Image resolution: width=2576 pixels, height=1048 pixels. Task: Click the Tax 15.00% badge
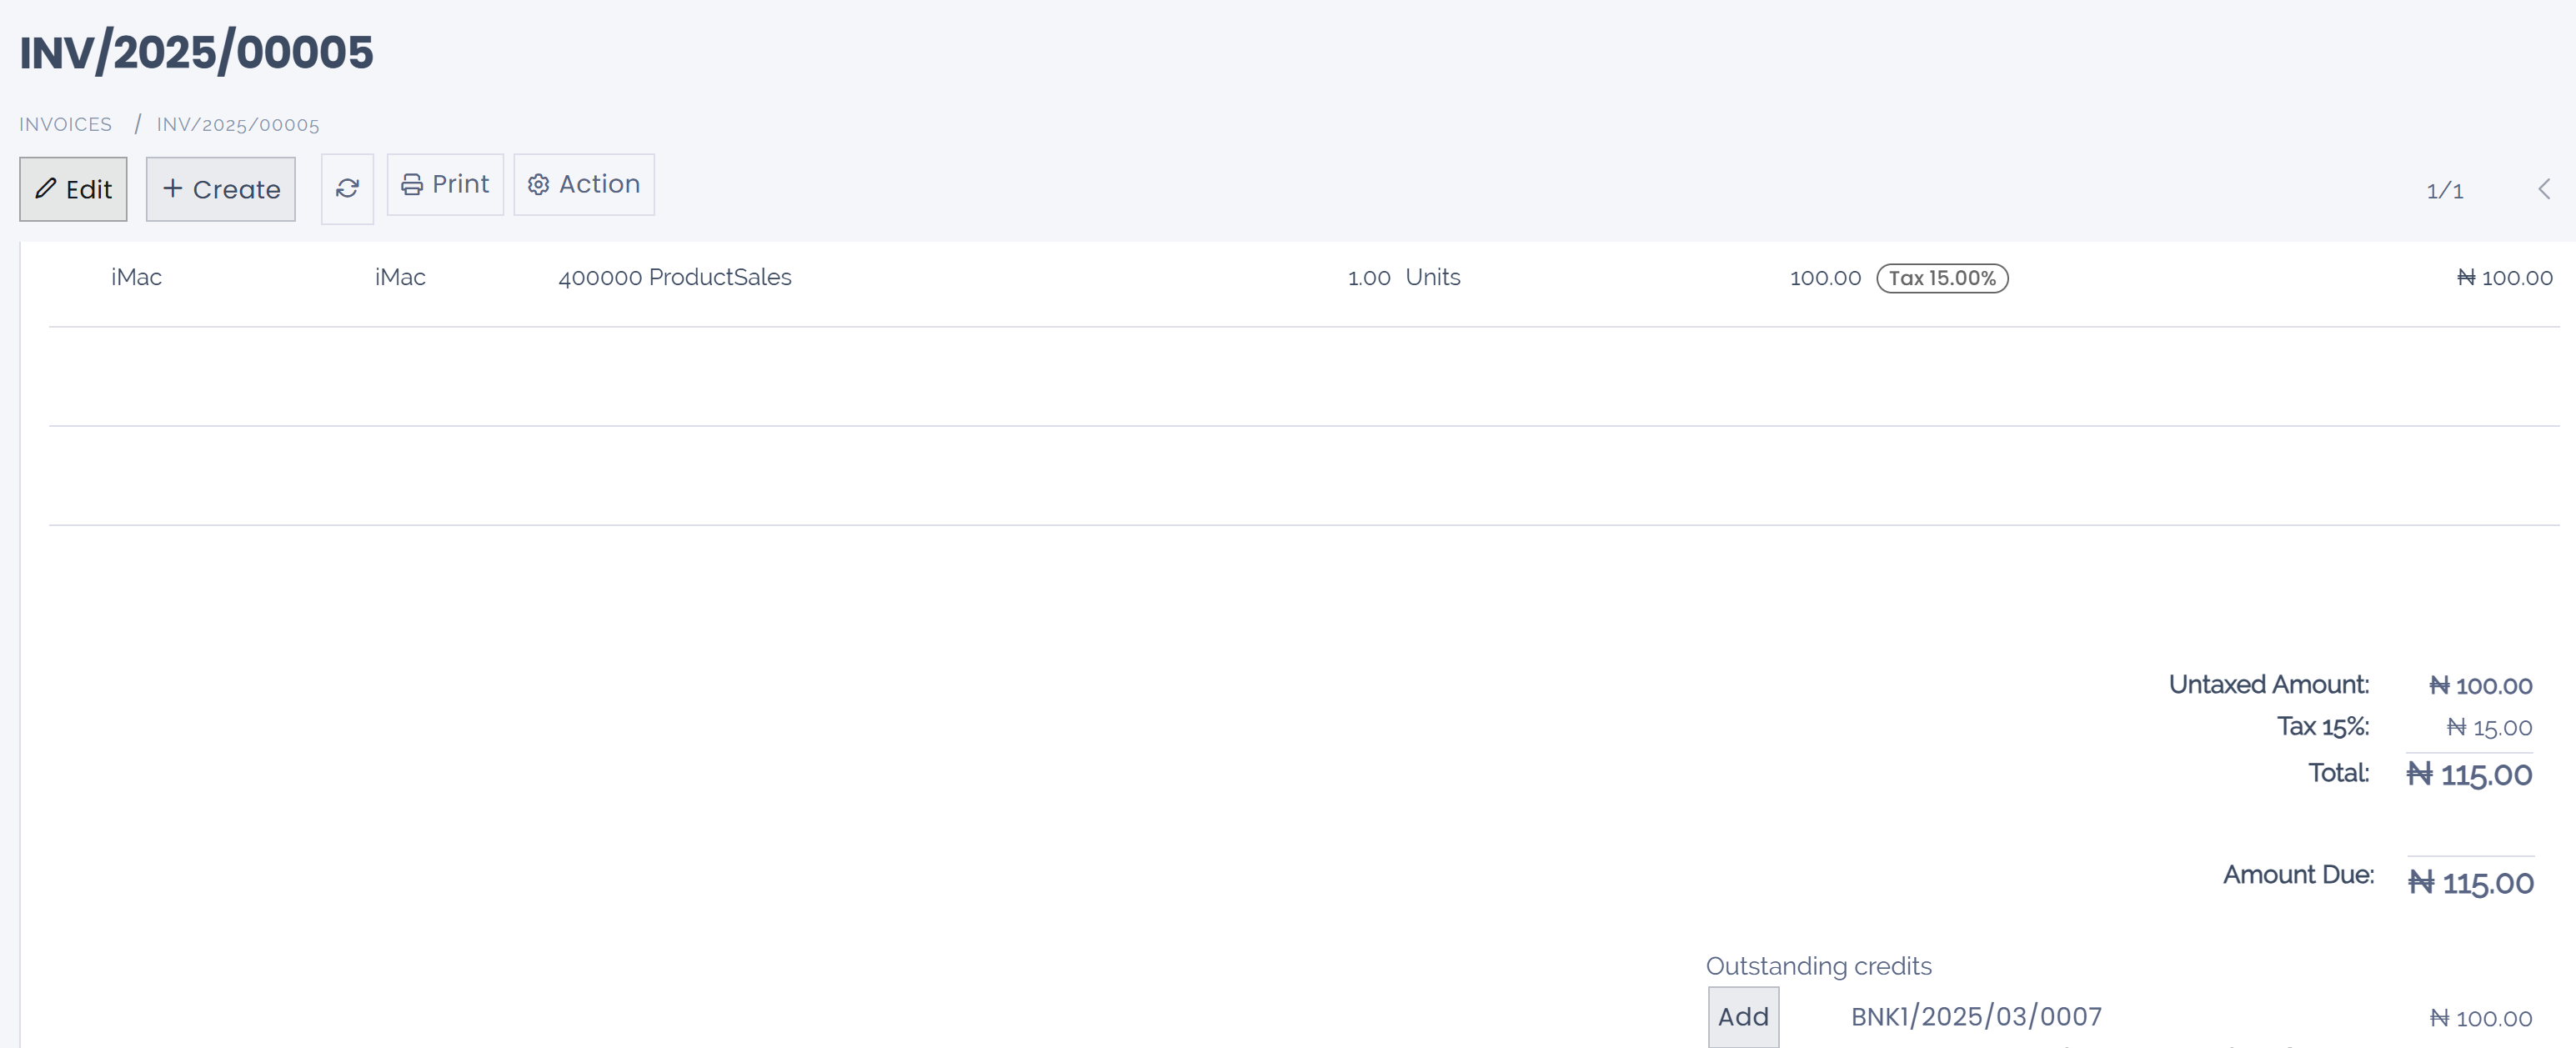pyautogui.click(x=1941, y=278)
